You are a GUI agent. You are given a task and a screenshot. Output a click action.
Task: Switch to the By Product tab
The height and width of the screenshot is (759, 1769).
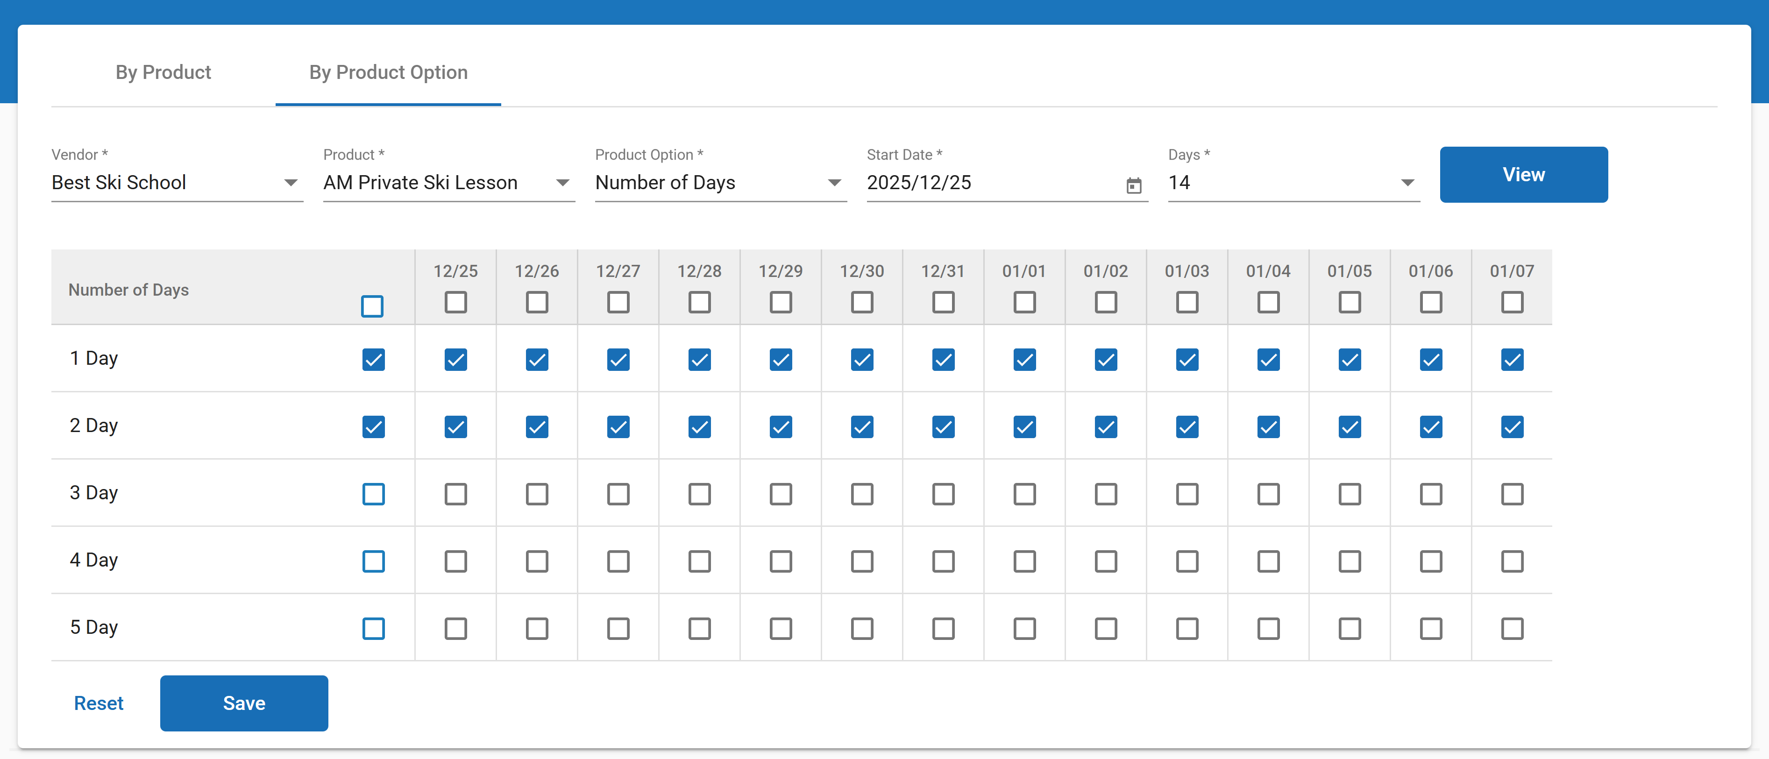[163, 72]
